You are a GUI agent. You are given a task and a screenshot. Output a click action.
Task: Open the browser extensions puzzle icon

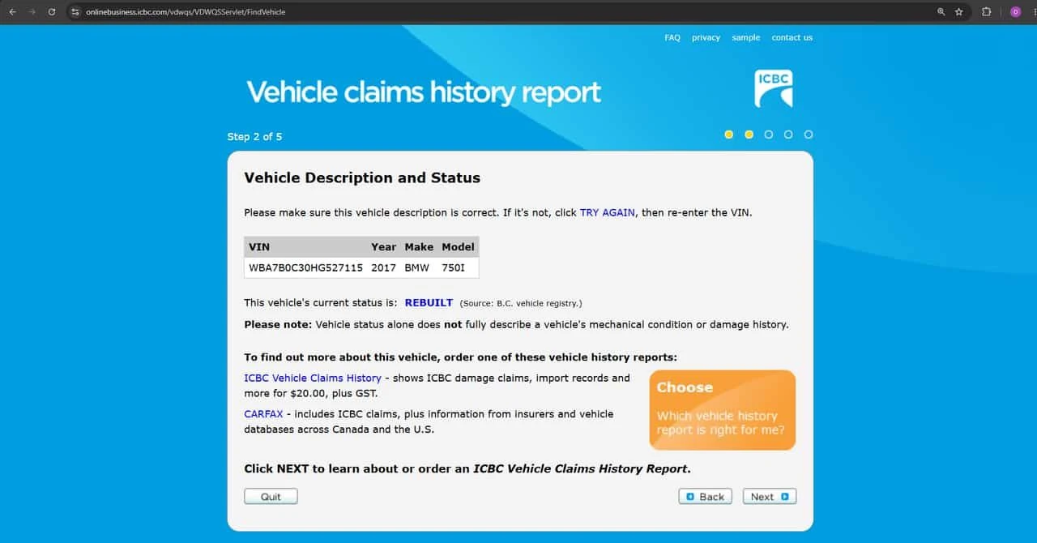(986, 12)
